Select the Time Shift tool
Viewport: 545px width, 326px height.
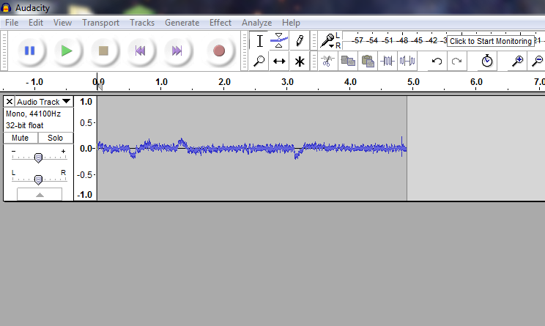(x=279, y=61)
